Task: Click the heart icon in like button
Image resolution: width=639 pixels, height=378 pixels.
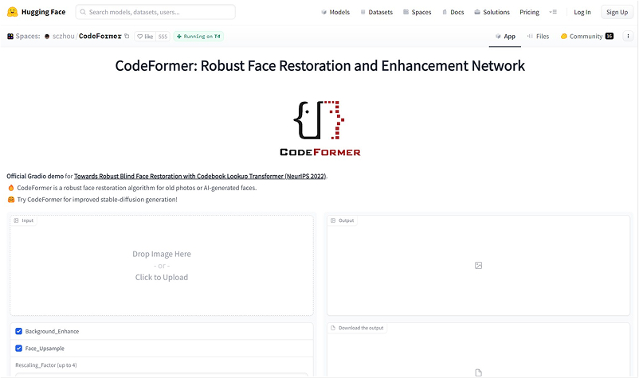Action: [139, 37]
